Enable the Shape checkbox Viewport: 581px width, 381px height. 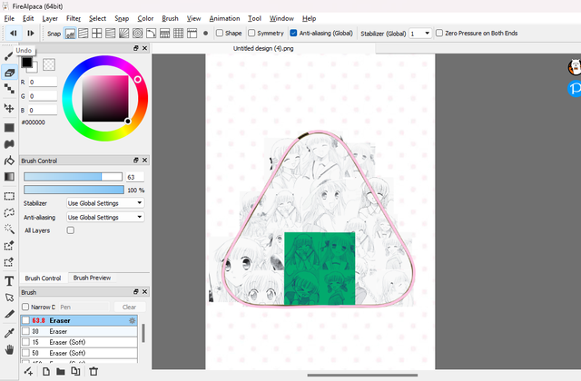coord(220,33)
